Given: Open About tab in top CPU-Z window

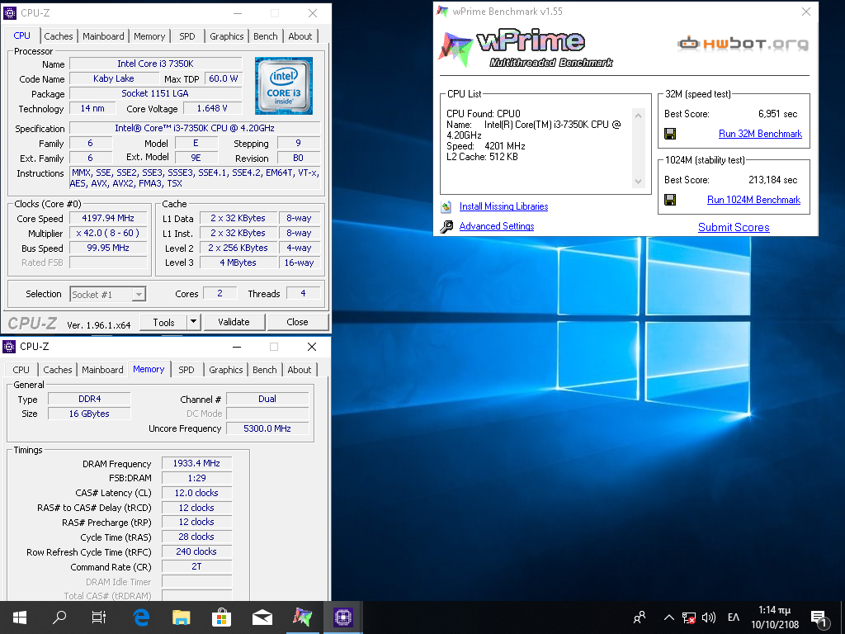Looking at the screenshot, I should (x=300, y=36).
